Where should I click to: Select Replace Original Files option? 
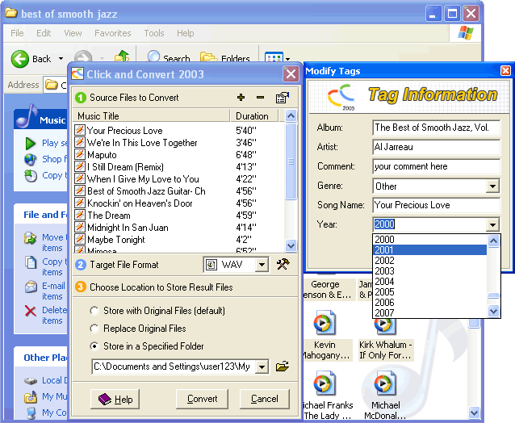[x=94, y=329]
